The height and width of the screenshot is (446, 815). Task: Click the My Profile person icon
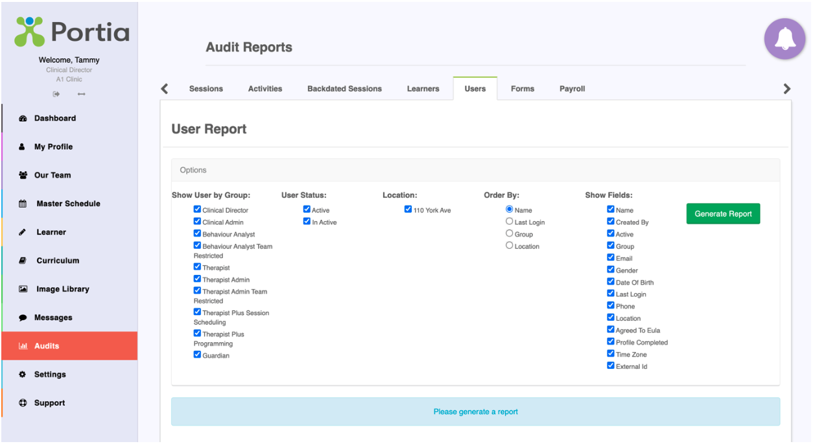point(21,147)
